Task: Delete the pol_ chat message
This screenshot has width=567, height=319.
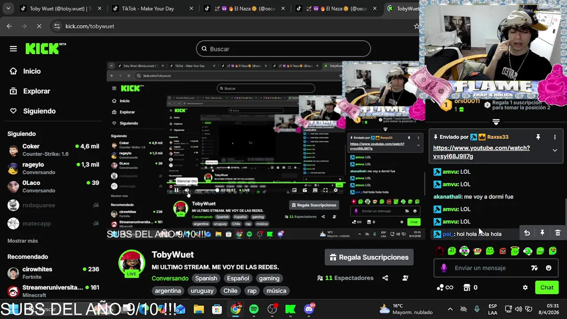Action: 558,233
